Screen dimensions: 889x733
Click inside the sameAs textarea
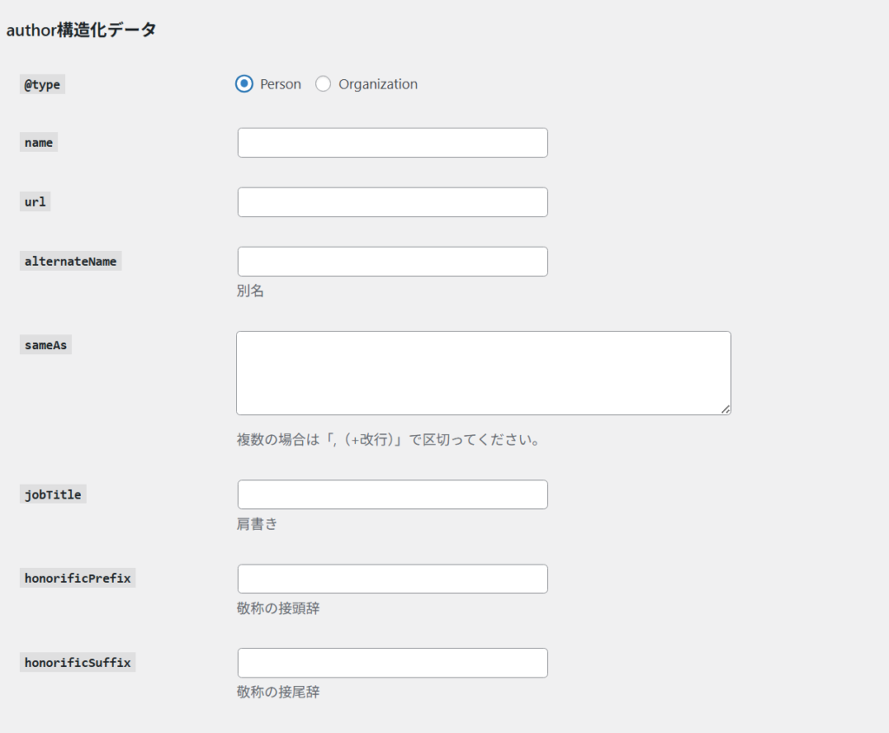point(484,373)
